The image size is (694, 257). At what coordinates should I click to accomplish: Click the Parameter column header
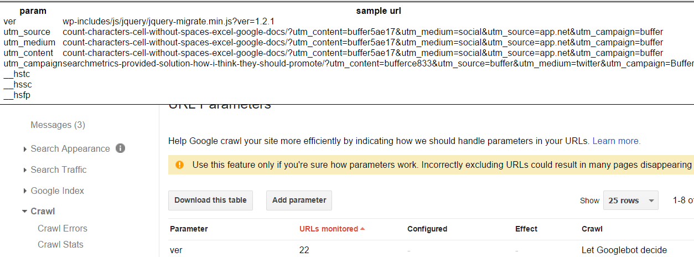189,229
